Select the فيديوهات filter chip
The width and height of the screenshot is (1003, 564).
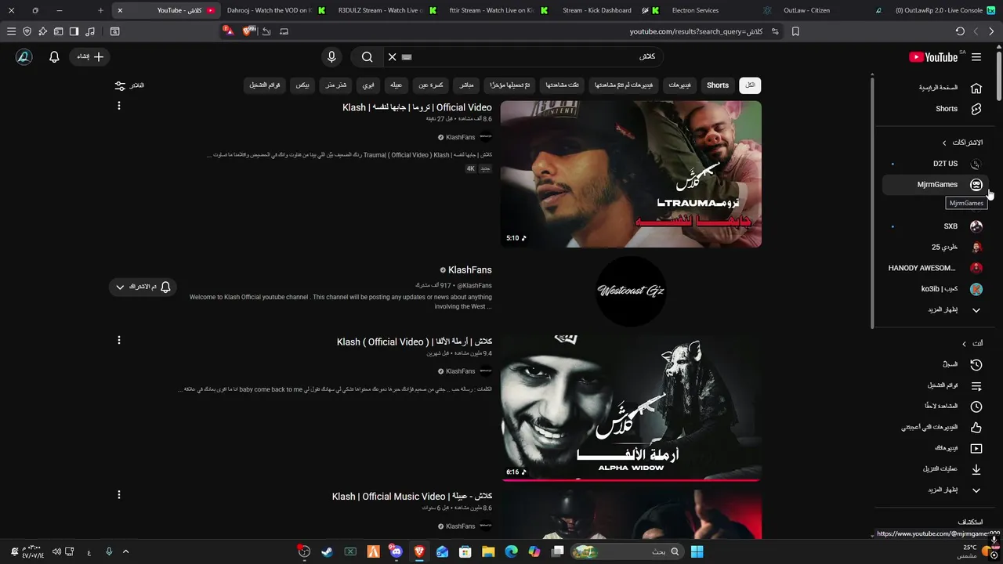point(679,85)
